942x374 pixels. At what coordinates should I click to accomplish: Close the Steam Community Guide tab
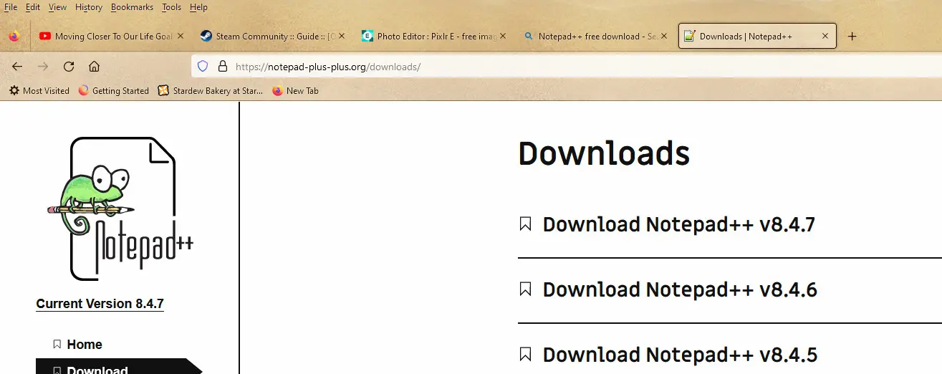point(342,36)
